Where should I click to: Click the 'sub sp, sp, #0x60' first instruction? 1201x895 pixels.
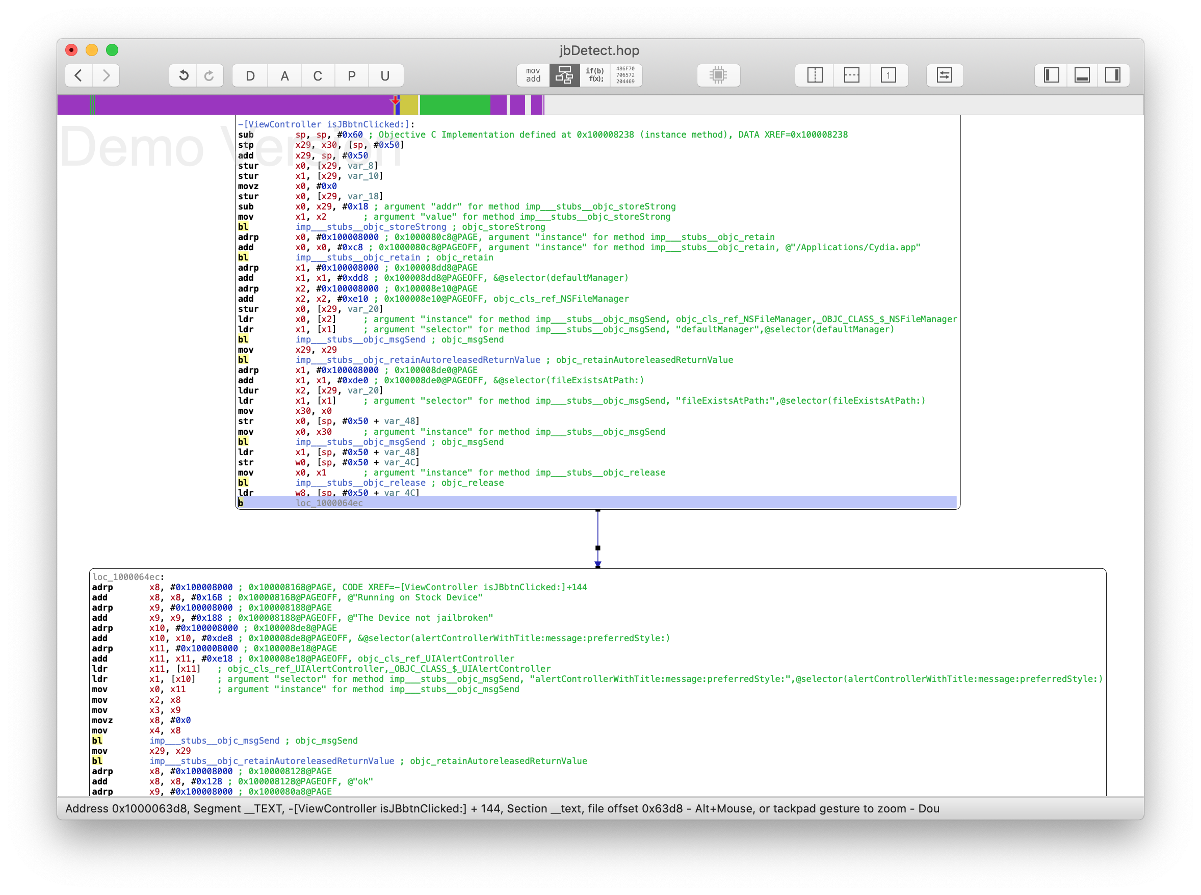(301, 135)
